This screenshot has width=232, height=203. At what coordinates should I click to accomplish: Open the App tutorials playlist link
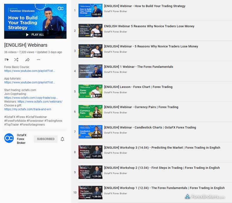30,82
